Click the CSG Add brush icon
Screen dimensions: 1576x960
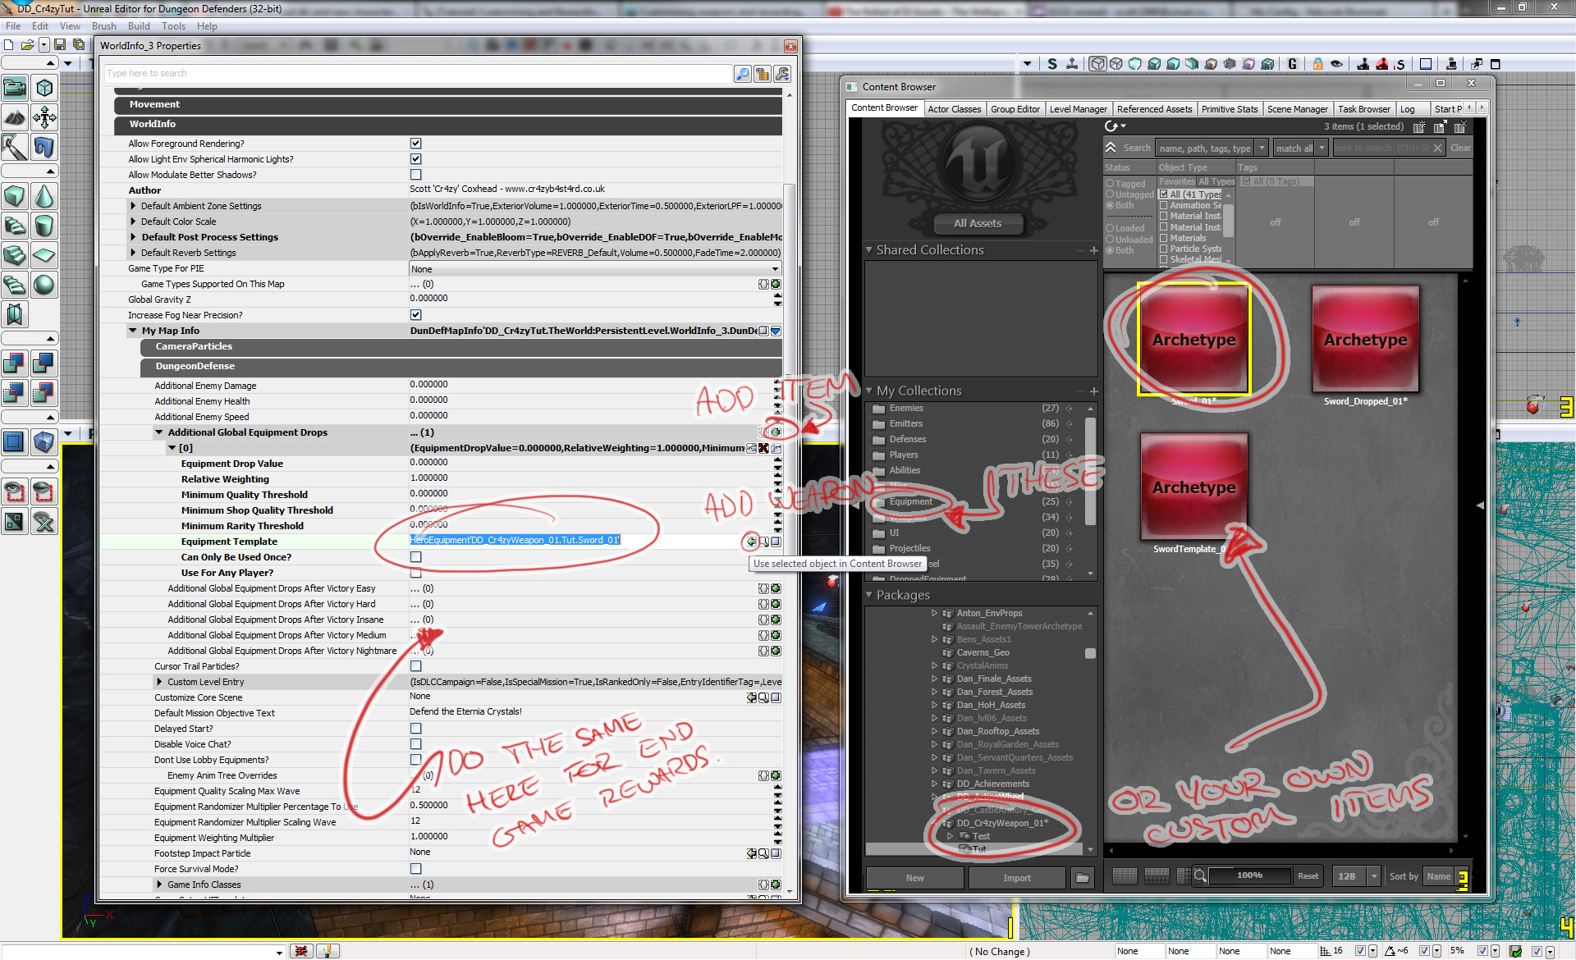tap(15, 362)
